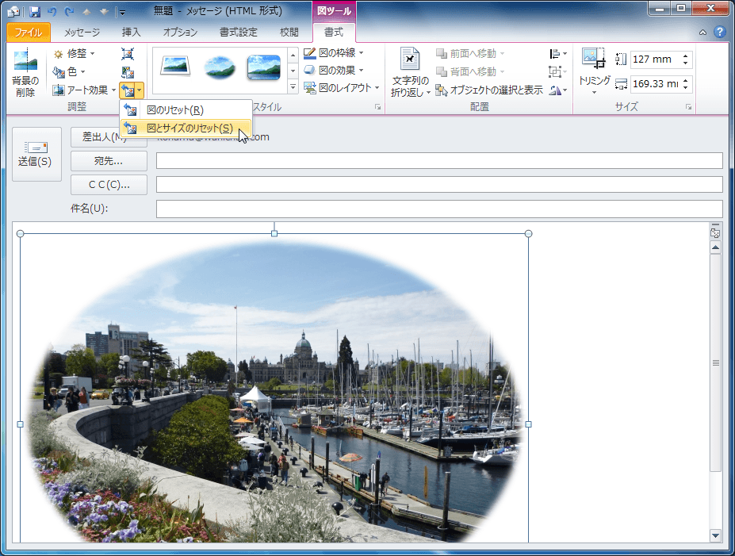735x556 pixels.
Task: Click the harbor picture in the message body
Action: [x=274, y=389]
